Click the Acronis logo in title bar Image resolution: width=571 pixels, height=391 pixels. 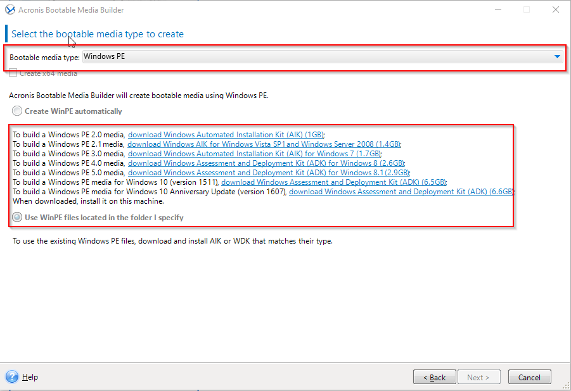click(x=10, y=9)
